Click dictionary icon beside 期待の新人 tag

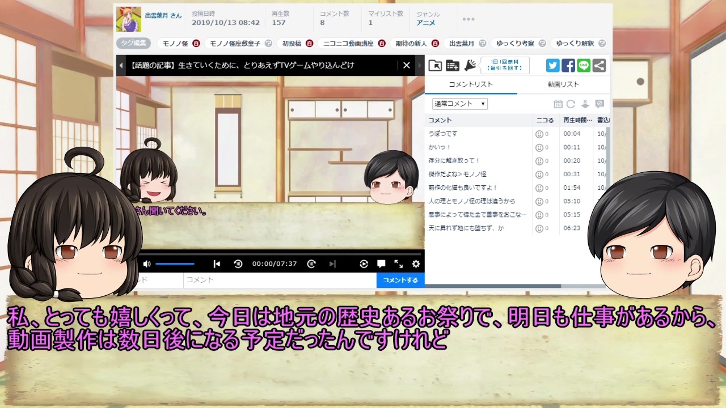(x=435, y=43)
